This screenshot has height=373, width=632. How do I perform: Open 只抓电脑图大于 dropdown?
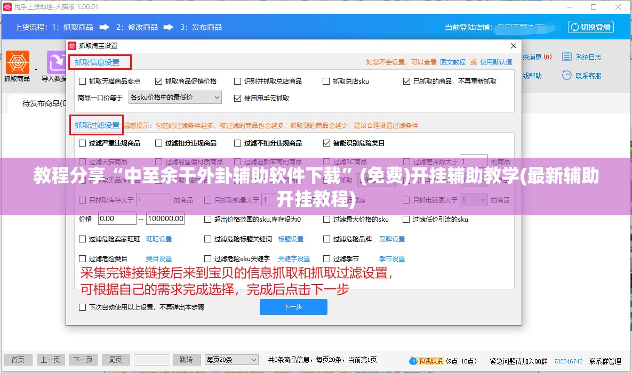point(474,200)
